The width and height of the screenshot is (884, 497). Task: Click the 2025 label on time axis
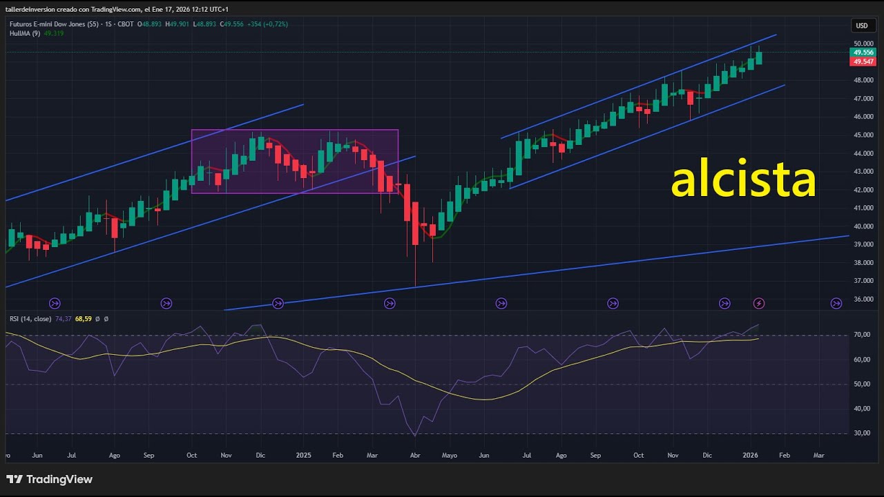[304, 456]
